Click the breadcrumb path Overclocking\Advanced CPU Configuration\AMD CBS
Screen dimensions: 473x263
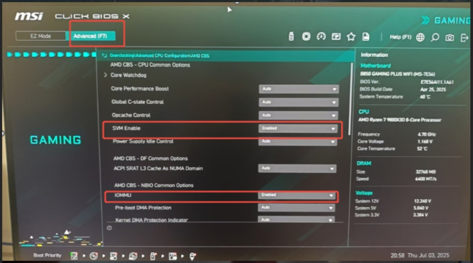click(159, 55)
